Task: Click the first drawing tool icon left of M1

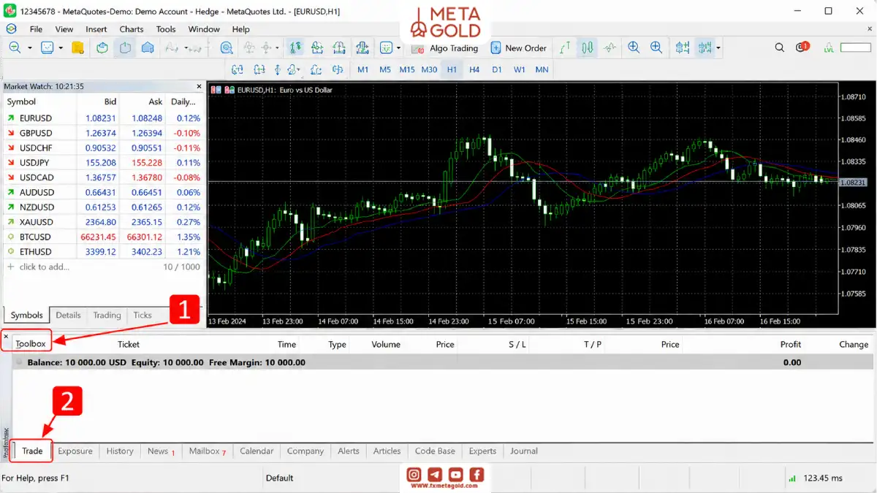Action: 238,70
